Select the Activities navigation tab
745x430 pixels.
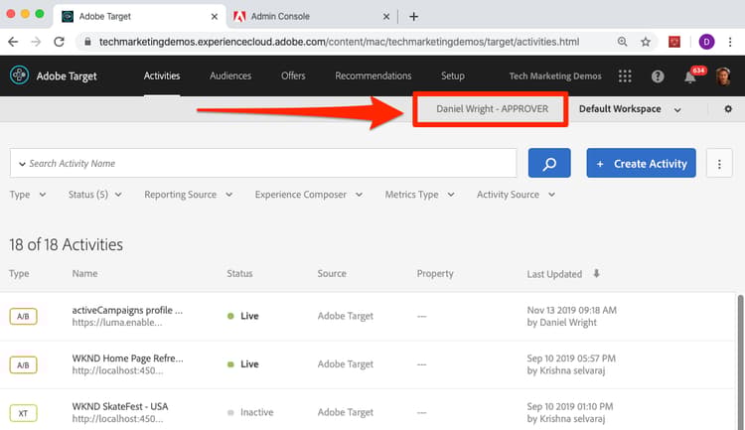coord(162,75)
